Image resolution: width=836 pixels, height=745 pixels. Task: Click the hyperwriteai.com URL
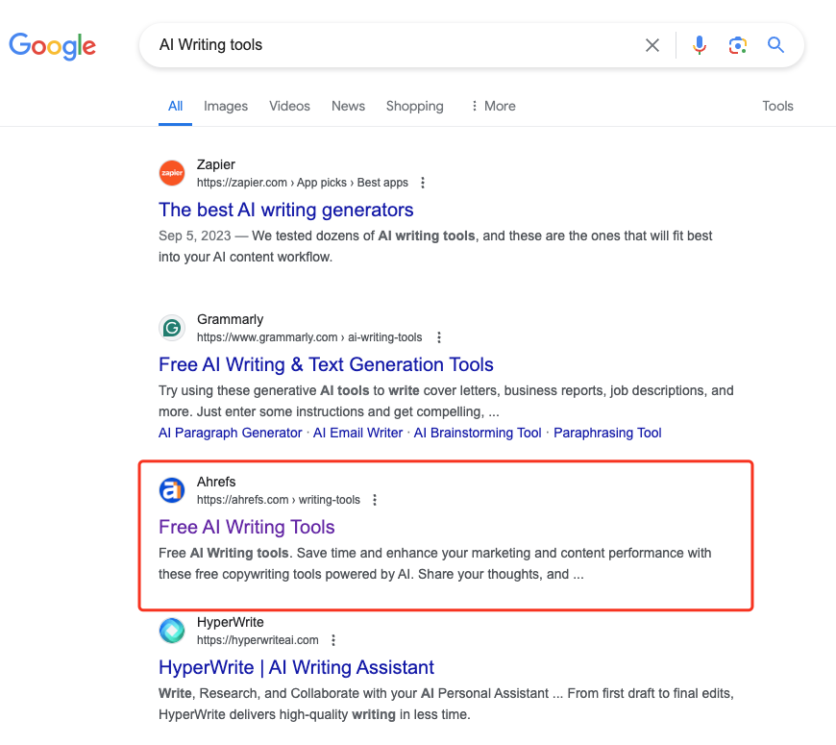tap(258, 640)
